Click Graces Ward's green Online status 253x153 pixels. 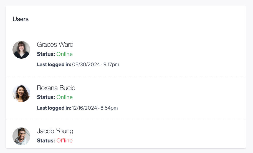(x=65, y=54)
